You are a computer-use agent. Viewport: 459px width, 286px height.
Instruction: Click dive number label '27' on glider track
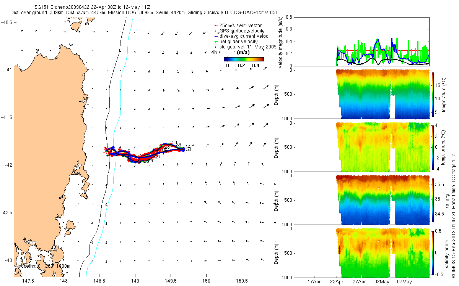click(158, 157)
